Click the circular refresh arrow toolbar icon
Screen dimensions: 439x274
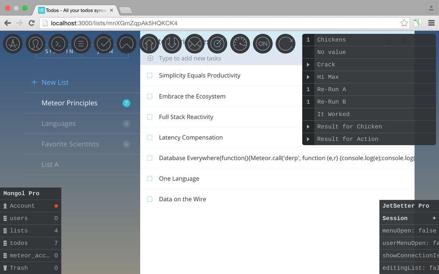pyautogui.click(x=285, y=44)
